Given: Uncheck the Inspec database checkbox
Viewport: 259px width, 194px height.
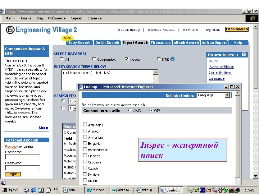Looking at the screenshot, I should [x=127, y=59].
